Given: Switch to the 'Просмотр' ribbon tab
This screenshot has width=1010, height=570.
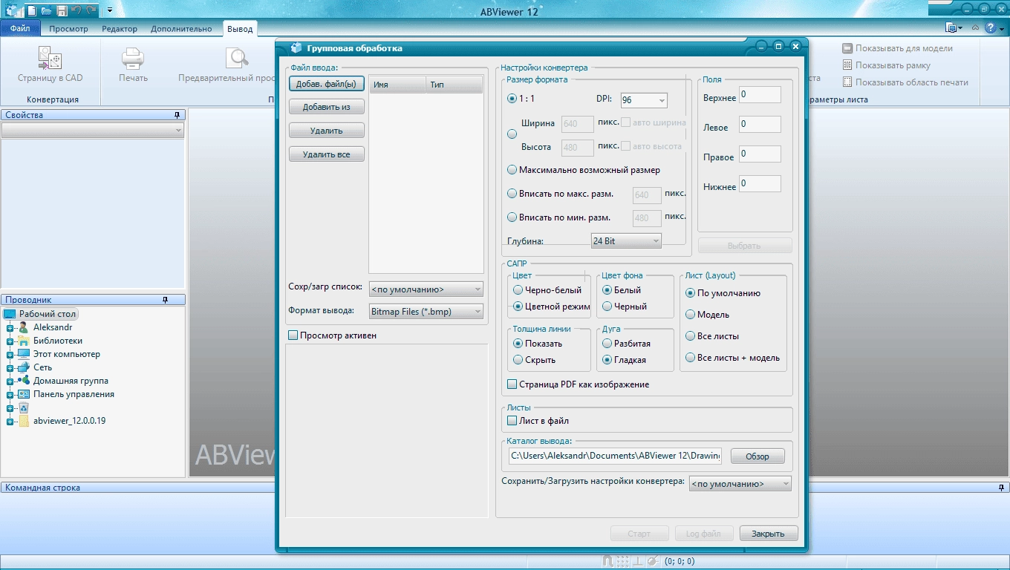Looking at the screenshot, I should point(68,29).
